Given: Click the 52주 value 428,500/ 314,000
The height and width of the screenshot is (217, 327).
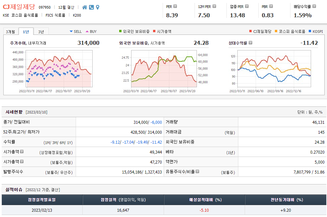Looking at the screenshot, I should 146,132.
